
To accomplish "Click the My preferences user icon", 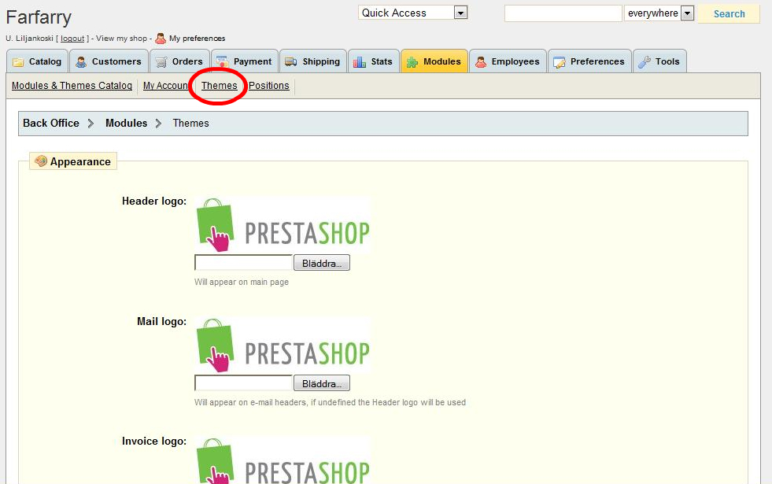I will (161, 39).
